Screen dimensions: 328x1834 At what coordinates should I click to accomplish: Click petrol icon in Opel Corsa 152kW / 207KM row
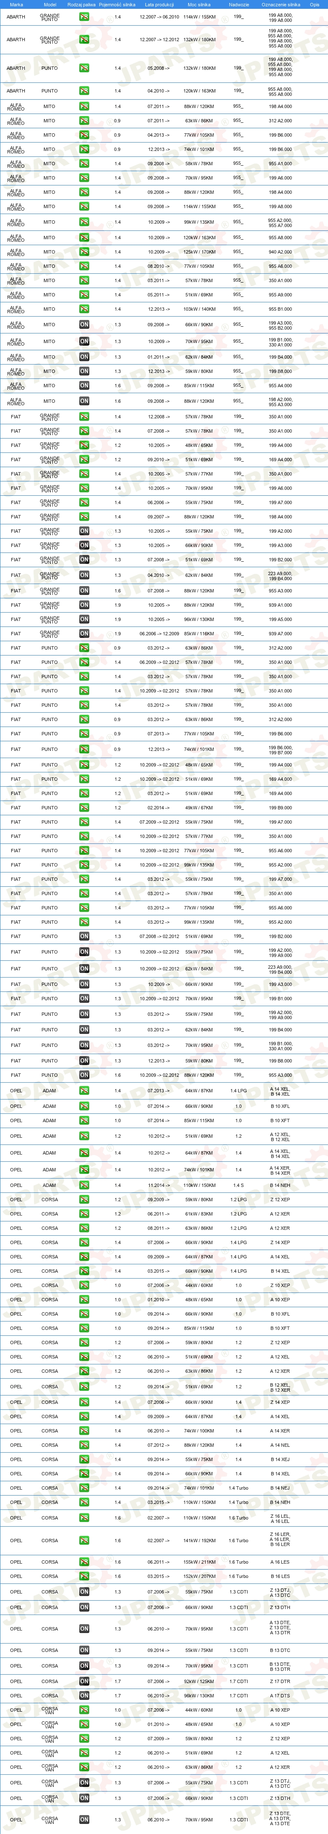84,1576
